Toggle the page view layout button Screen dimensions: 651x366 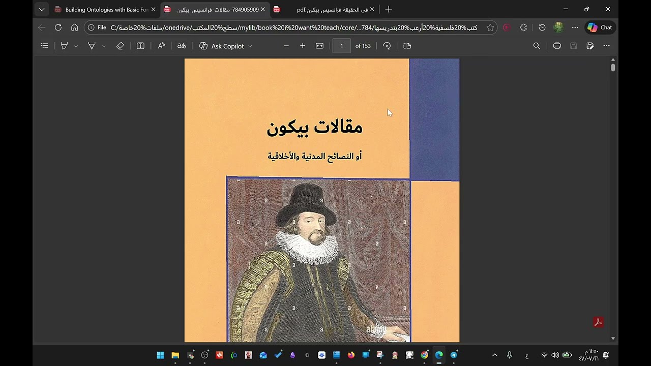pyautogui.click(x=407, y=46)
